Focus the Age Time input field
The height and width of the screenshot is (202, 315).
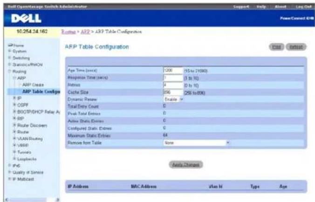[x=173, y=70]
